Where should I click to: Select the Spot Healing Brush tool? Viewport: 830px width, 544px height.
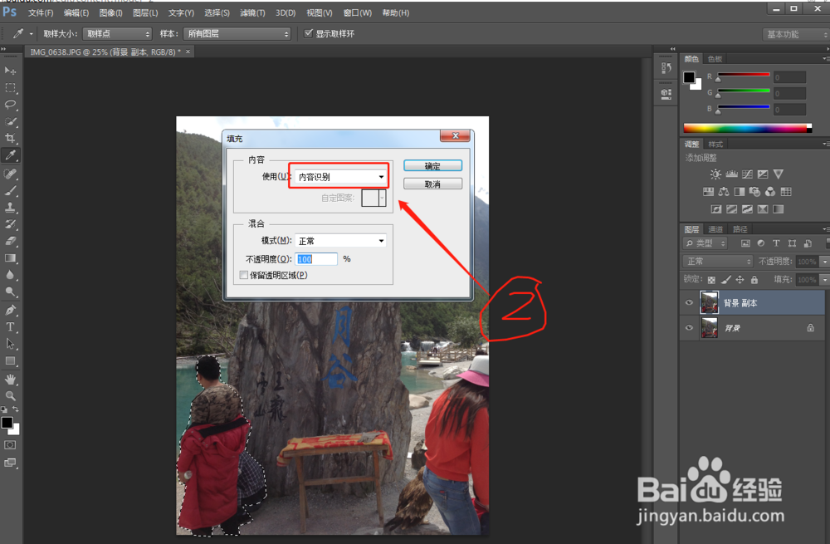(10, 174)
